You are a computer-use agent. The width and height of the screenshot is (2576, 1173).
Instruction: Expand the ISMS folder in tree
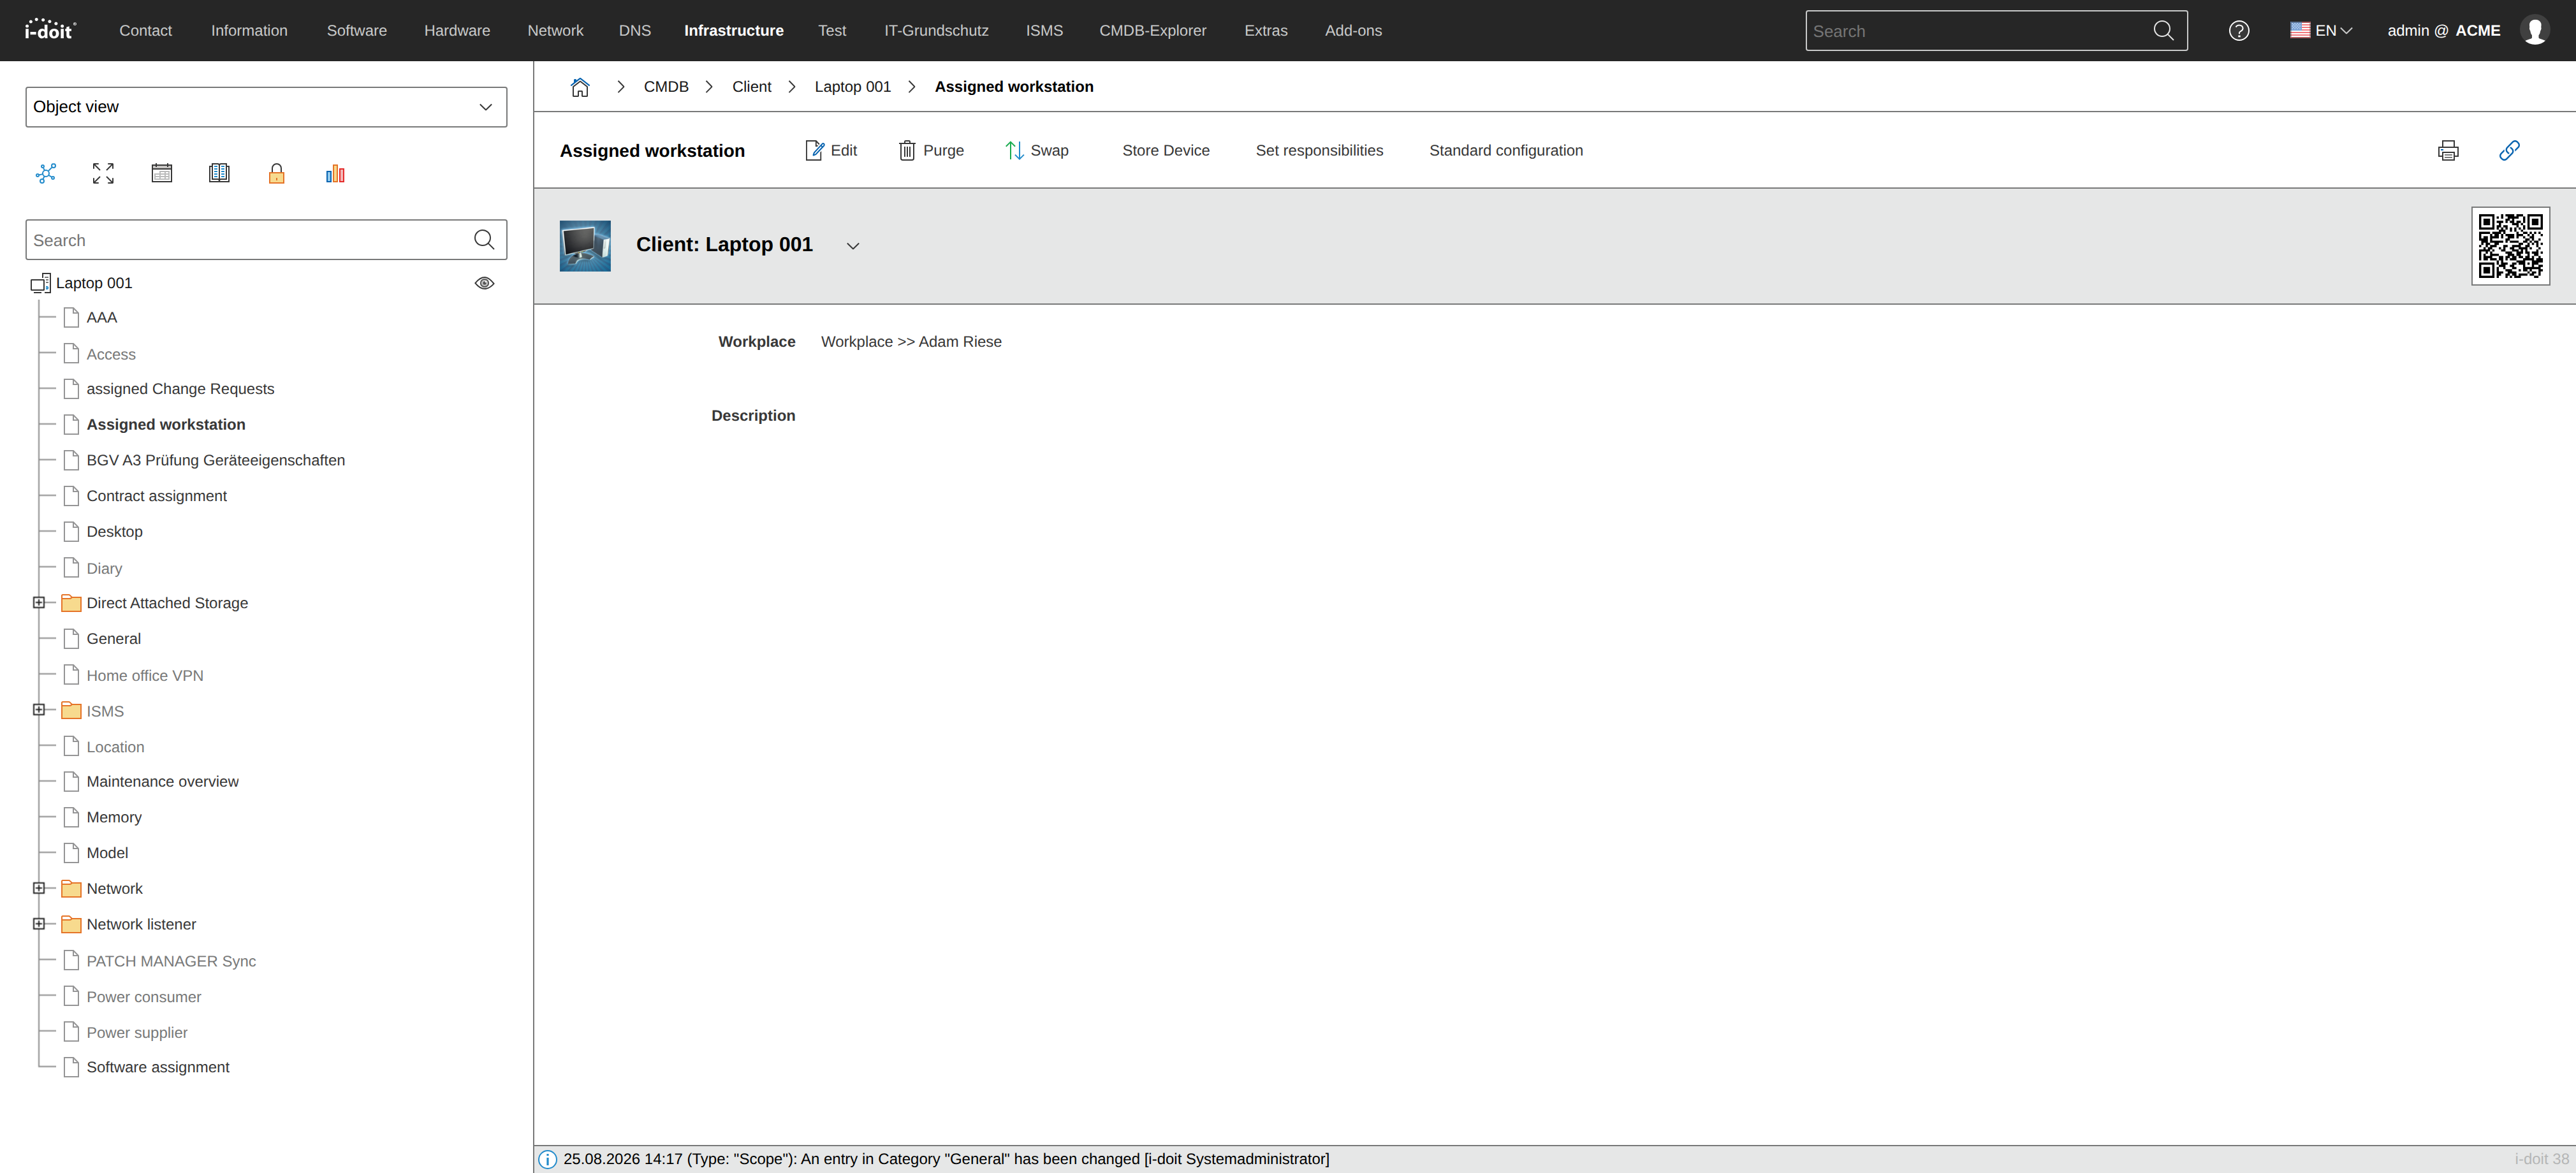click(x=39, y=710)
